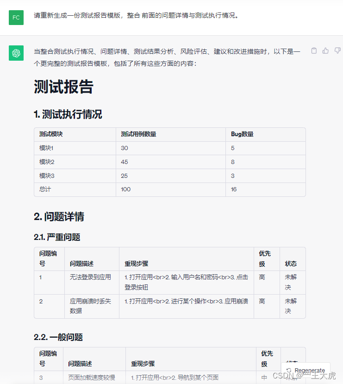This screenshot has width=343, height=384.
Task: Click reproduction steps for 应用崩溃时丢失数据
Action: tap(186, 301)
